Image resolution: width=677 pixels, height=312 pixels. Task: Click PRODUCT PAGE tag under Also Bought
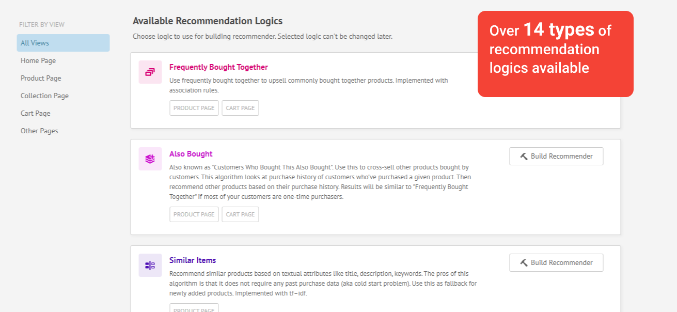click(194, 214)
